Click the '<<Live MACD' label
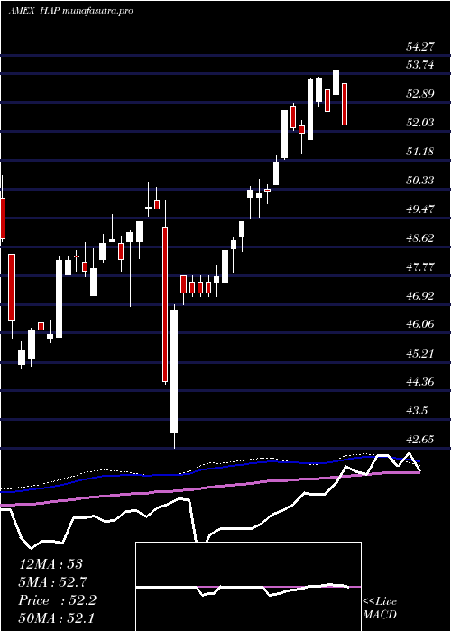451x632 pixels. click(x=380, y=608)
